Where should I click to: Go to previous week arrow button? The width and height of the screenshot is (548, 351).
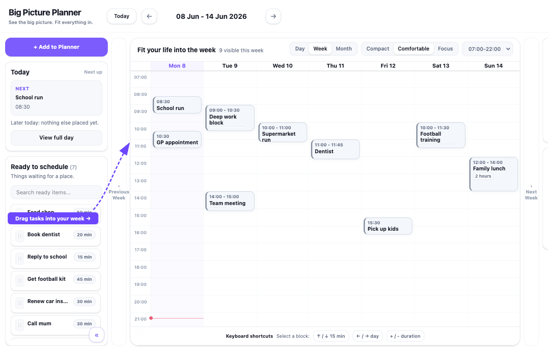149,16
